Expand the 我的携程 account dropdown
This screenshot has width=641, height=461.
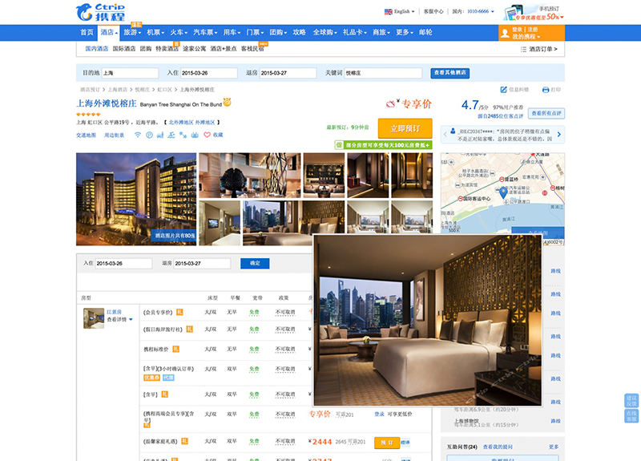(526, 37)
